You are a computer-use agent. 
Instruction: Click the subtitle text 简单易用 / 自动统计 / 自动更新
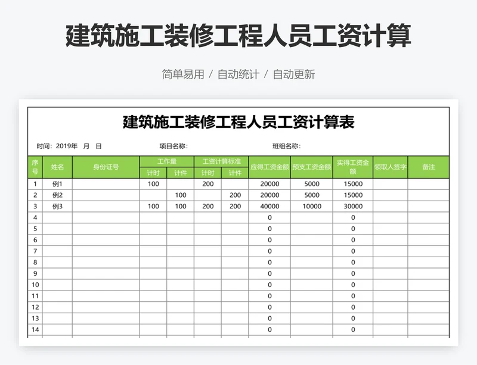click(238, 74)
